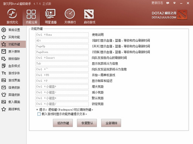
Task: Click the Ctrl+Insert hotkey field
Action: 62,58
